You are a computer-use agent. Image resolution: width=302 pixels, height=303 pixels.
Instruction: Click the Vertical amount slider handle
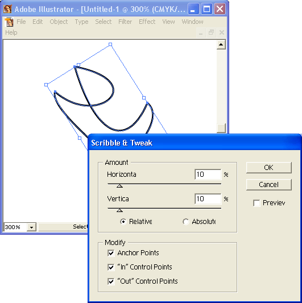pos(119,210)
